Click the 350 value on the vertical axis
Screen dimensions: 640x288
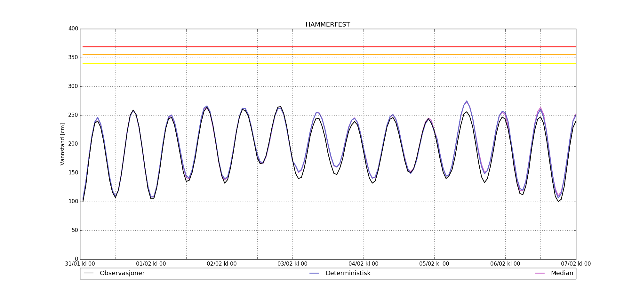point(73,58)
